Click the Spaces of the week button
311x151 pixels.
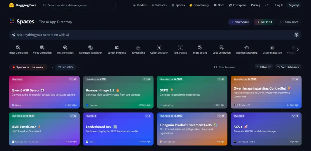tap(28, 67)
